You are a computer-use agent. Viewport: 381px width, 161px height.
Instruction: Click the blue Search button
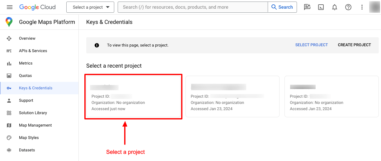click(x=282, y=7)
